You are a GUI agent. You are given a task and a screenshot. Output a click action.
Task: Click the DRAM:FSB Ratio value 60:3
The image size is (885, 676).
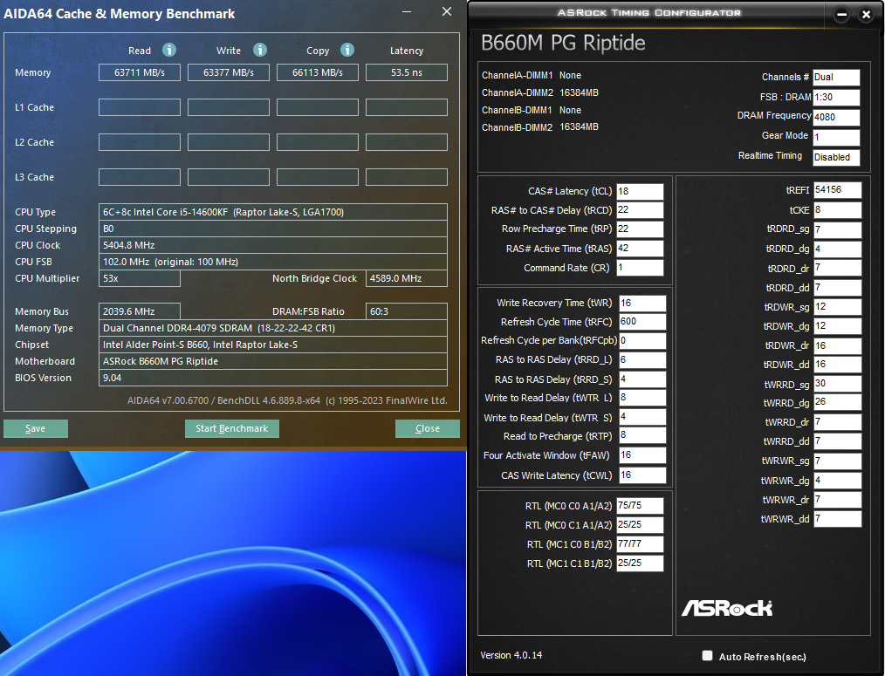click(407, 311)
